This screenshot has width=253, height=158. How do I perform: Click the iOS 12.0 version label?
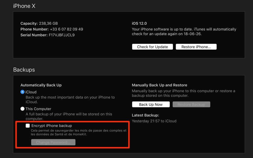139,23
